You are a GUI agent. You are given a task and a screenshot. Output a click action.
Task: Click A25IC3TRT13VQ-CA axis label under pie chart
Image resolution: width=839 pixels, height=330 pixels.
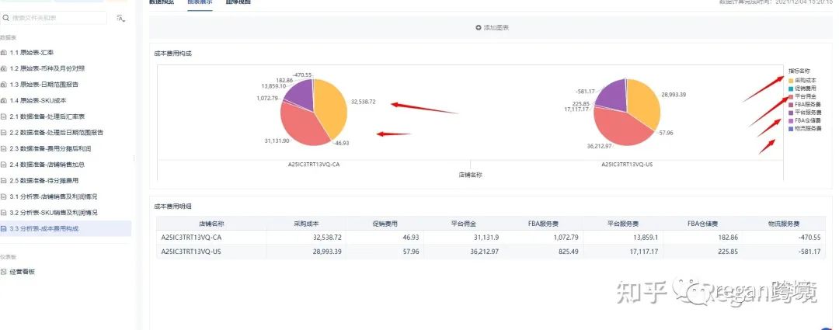click(x=314, y=165)
